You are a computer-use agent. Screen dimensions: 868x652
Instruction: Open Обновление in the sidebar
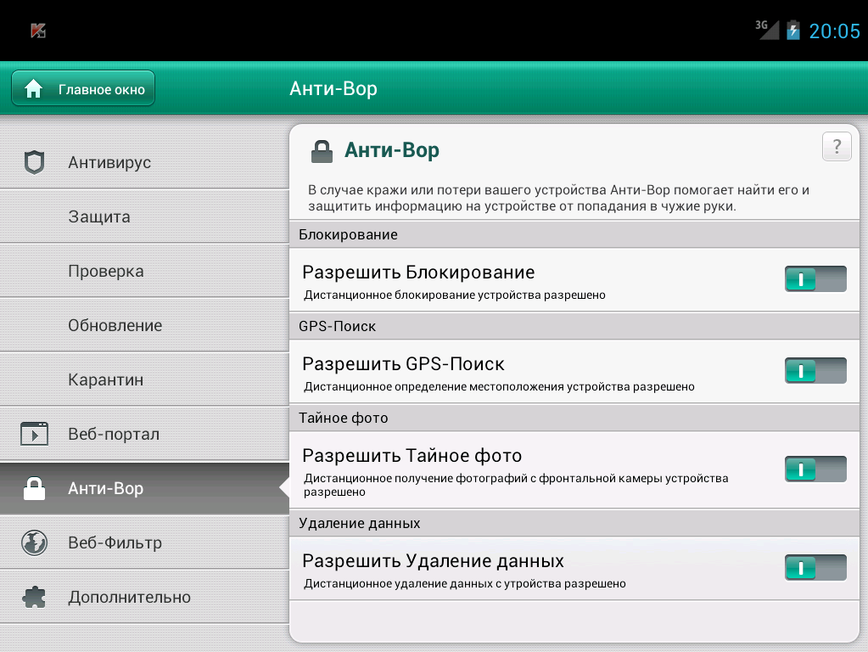pyautogui.click(x=144, y=325)
